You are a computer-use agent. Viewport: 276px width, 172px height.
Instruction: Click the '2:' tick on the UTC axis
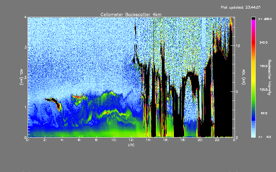click(x=45, y=140)
